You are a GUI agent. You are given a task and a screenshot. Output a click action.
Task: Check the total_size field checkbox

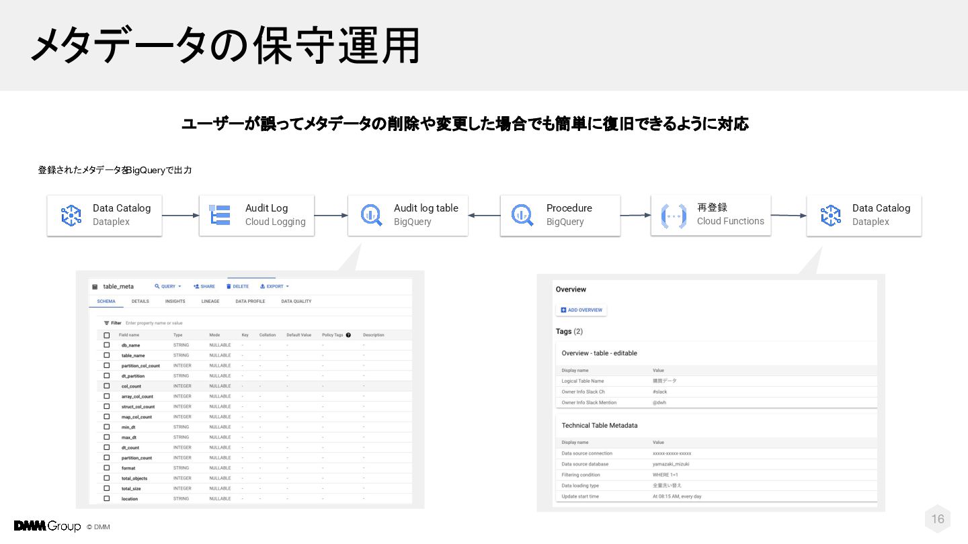[106, 488]
